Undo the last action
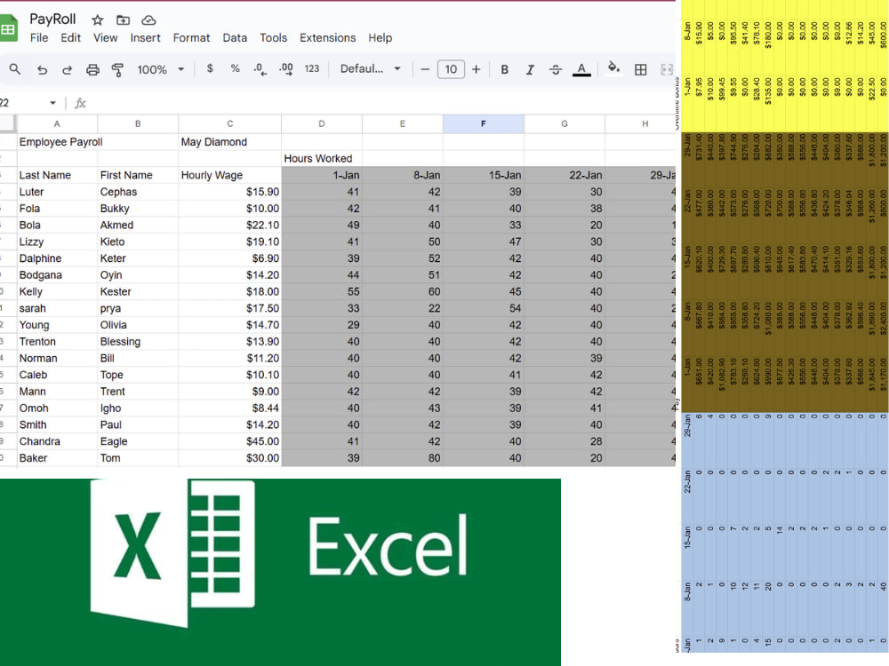Image resolution: width=889 pixels, height=666 pixels. pyautogui.click(x=42, y=69)
